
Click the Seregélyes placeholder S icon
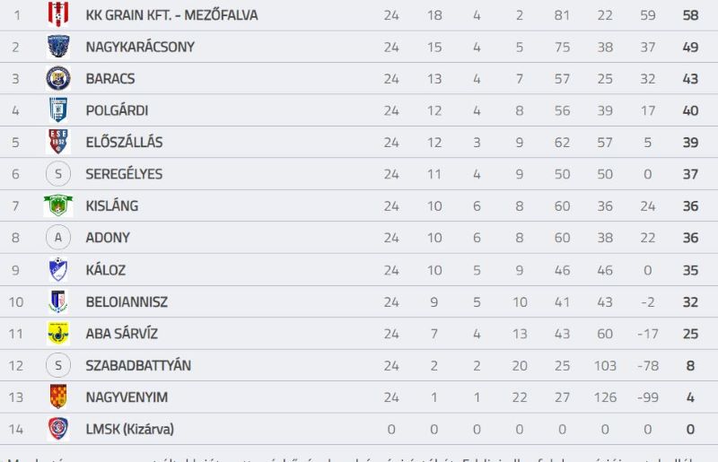coord(58,174)
